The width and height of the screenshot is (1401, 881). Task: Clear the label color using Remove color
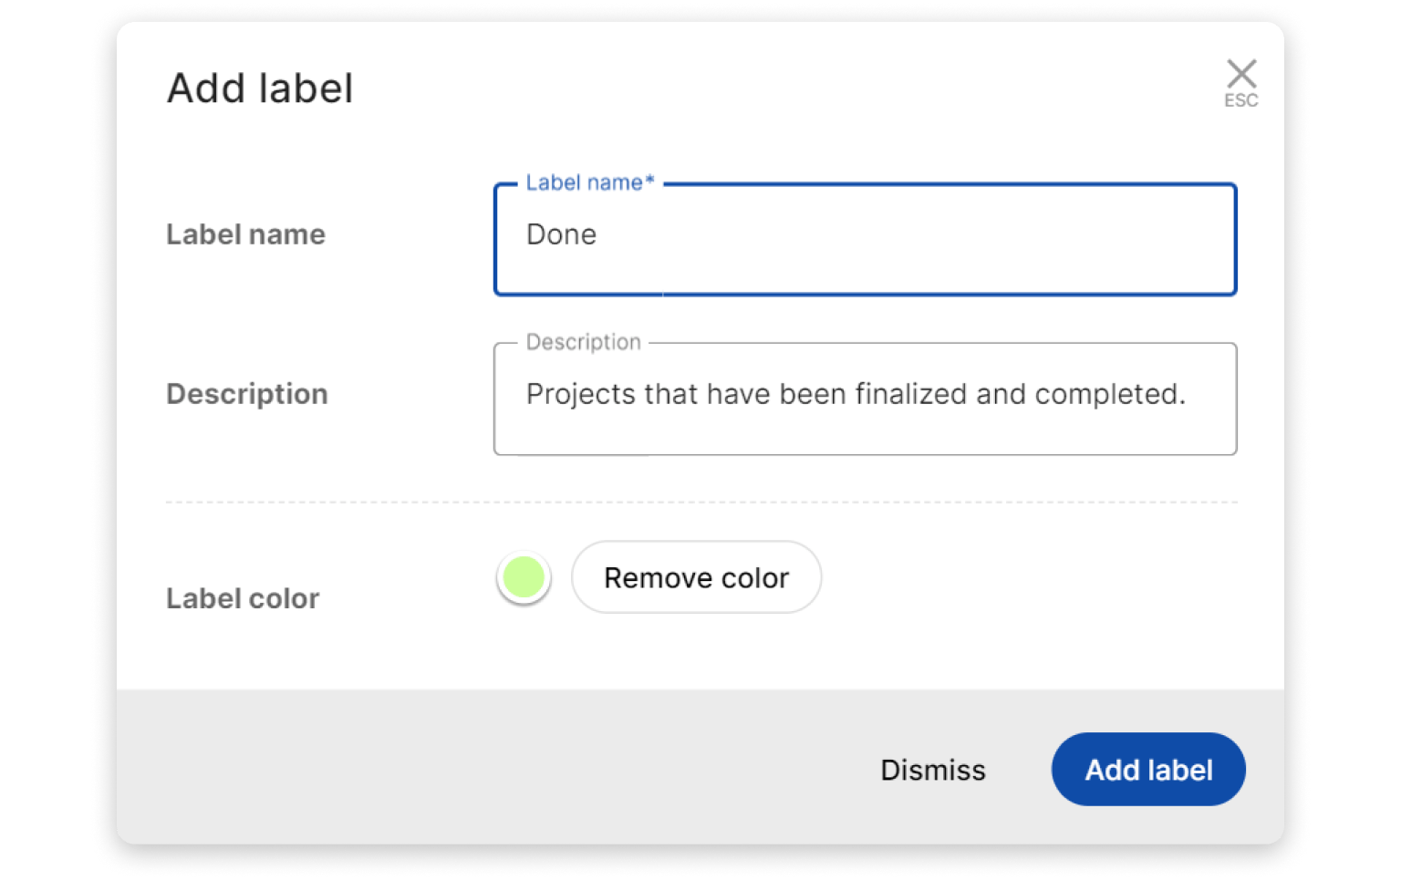(x=696, y=577)
